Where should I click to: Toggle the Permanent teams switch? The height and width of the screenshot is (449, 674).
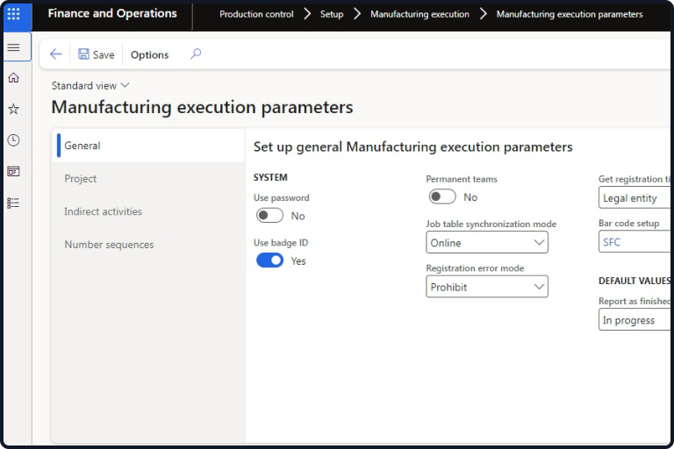click(442, 196)
